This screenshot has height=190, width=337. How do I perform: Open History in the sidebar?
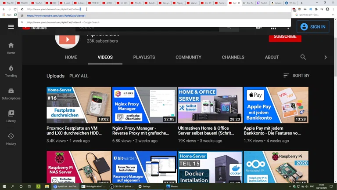coord(11,139)
